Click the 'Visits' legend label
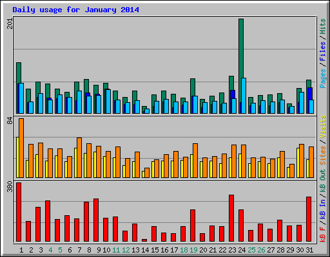 [x=323, y=127]
